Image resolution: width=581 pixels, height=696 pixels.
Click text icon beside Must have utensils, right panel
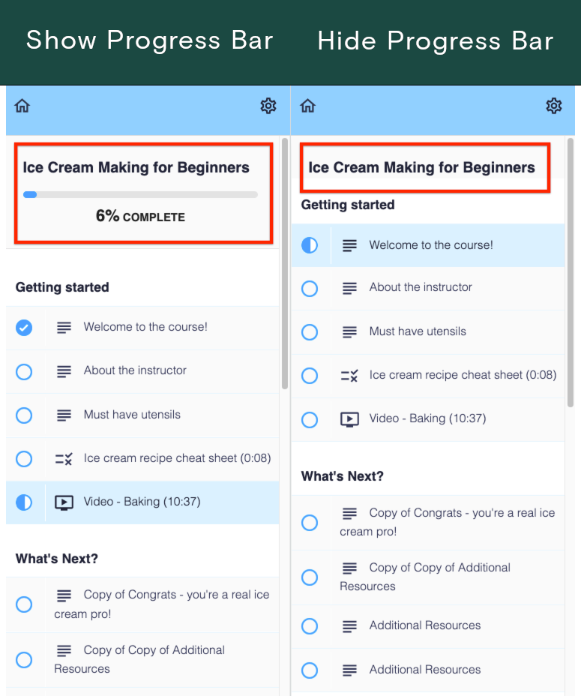[x=350, y=331]
